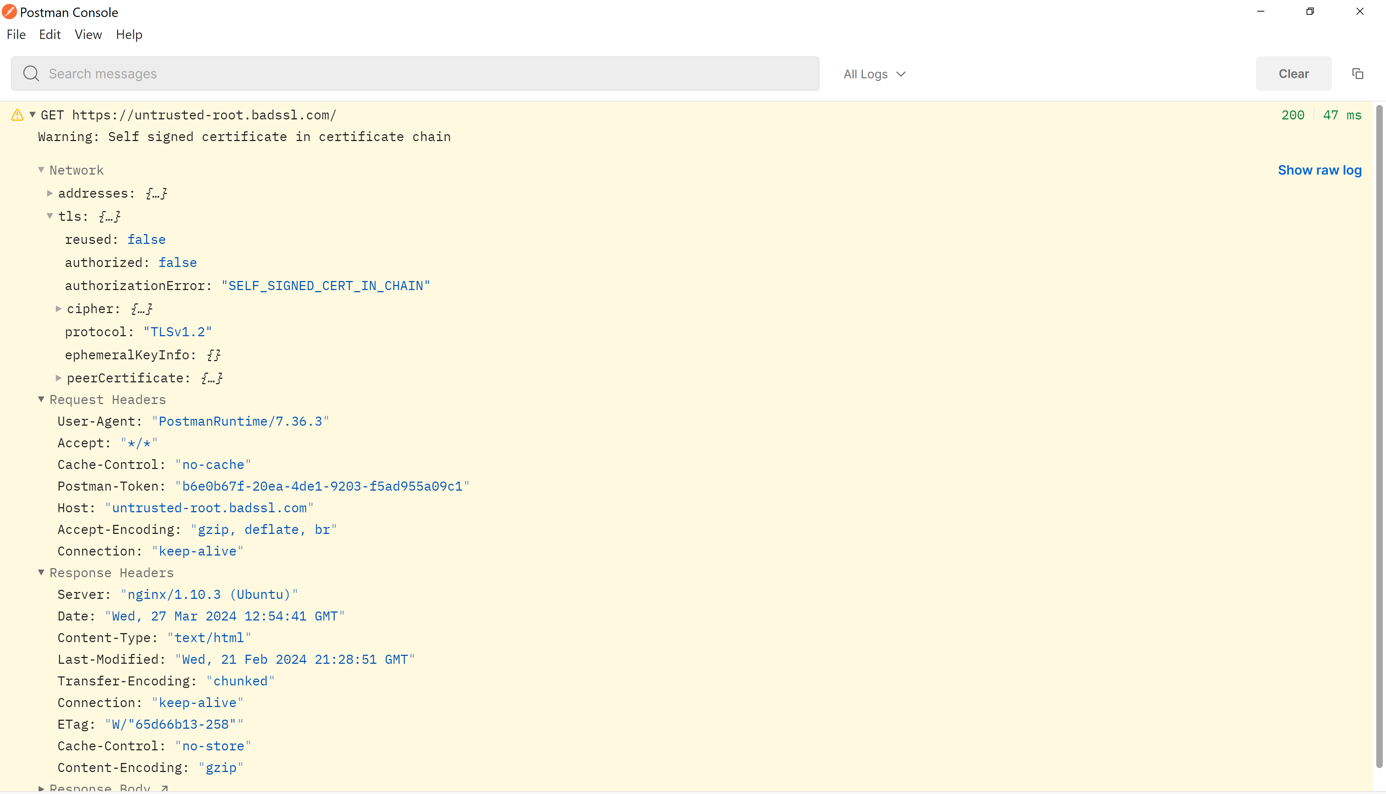Click the search magnifier icon
This screenshot has width=1386, height=794.
coord(31,74)
